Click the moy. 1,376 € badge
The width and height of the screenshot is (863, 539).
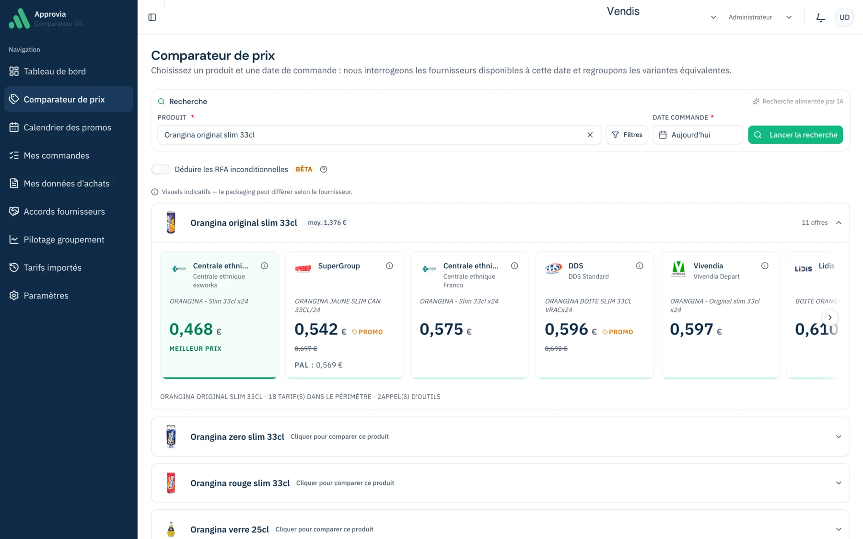tap(327, 223)
